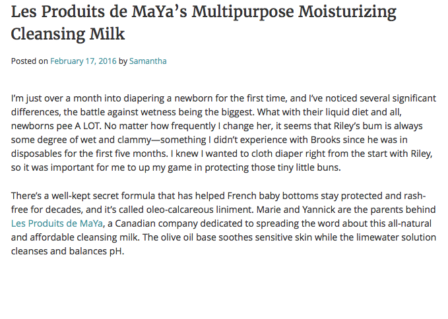This screenshot has width=448, height=319.
Task: Click the word 'by' before the author name
Action: (123, 61)
